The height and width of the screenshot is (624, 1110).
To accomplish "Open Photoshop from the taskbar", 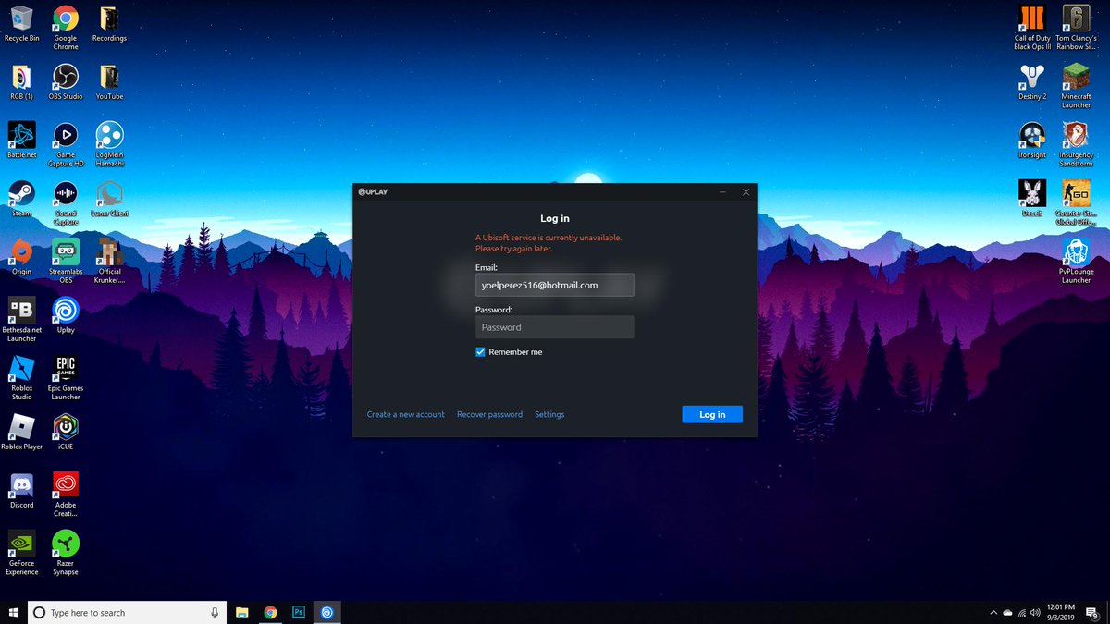I will [x=299, y=612].
